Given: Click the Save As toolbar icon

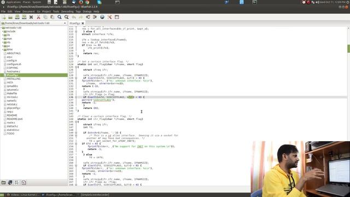Looking at the screenshot, I should click(x=24, y=17).
